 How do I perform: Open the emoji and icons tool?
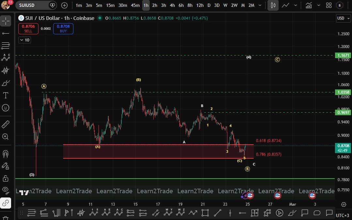6,108
